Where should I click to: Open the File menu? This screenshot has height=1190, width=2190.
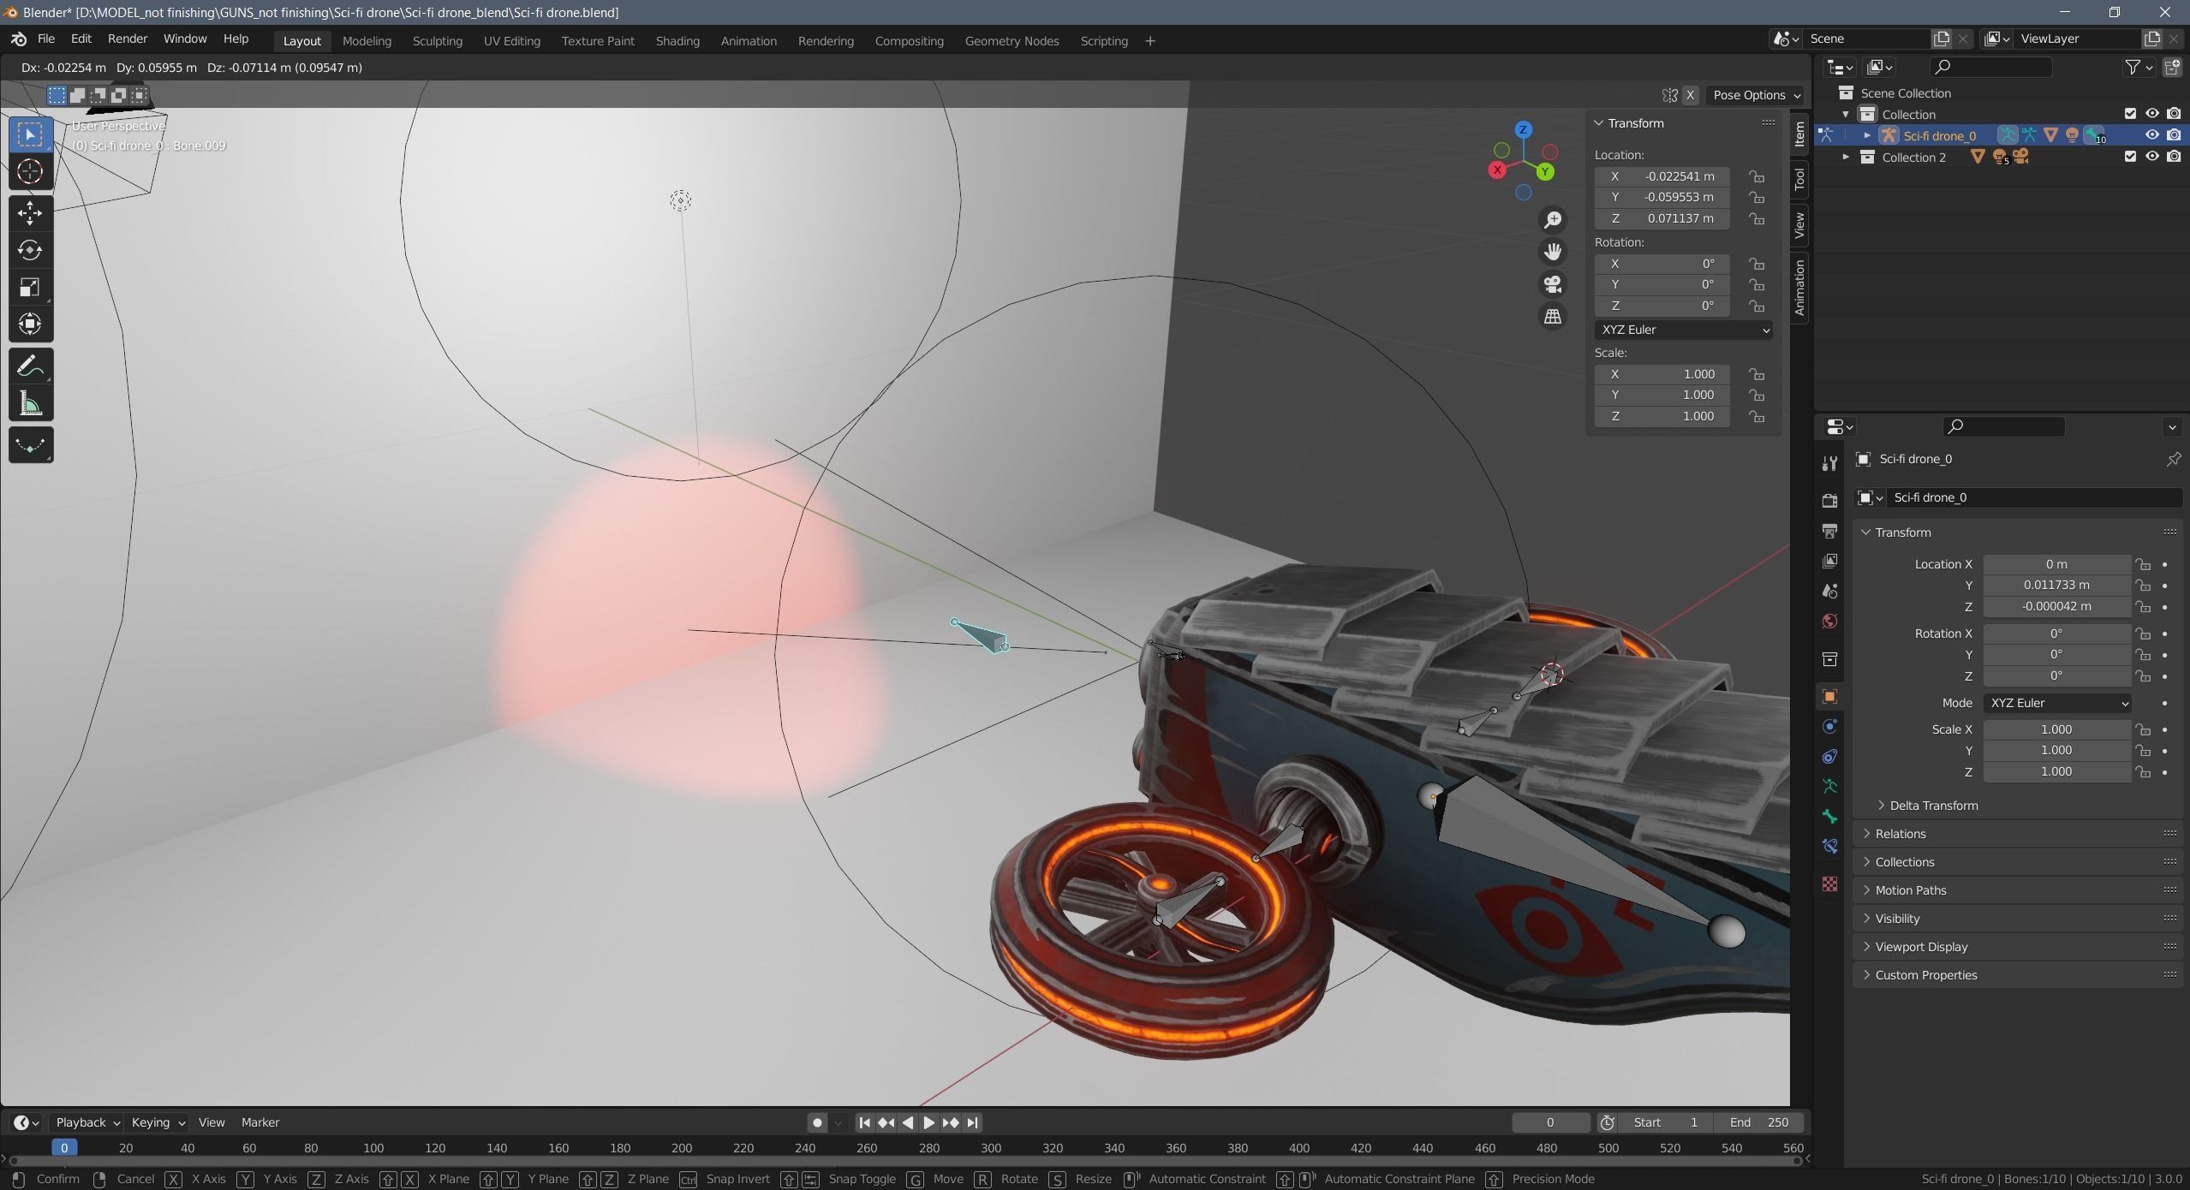tap(46, 39)
